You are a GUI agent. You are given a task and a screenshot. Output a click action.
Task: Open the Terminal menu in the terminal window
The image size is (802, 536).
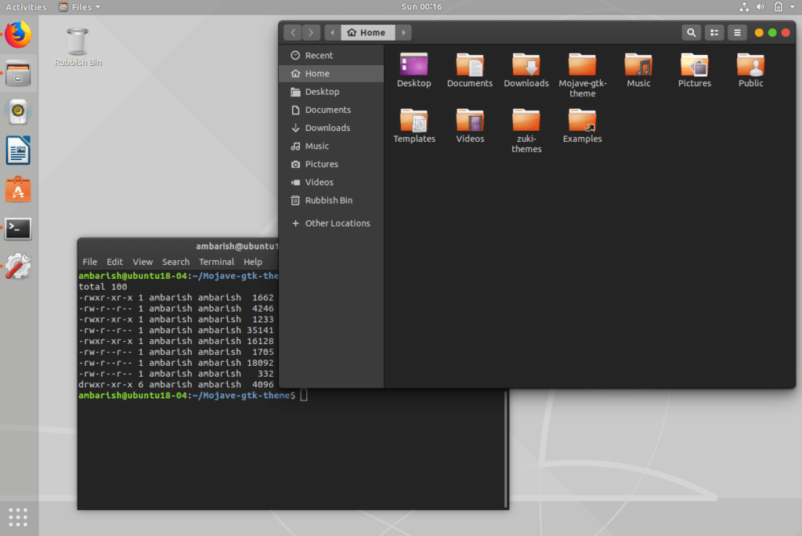click(216, 261)
